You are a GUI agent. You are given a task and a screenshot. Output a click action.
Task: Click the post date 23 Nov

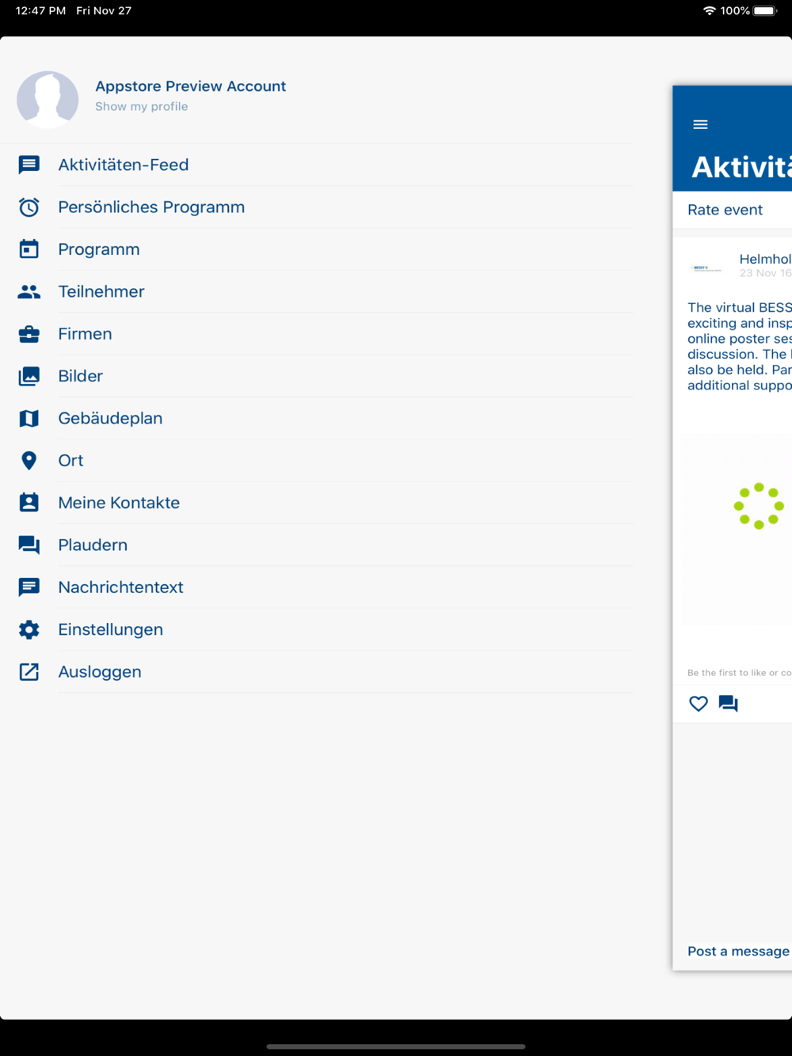tap(765, 273)
